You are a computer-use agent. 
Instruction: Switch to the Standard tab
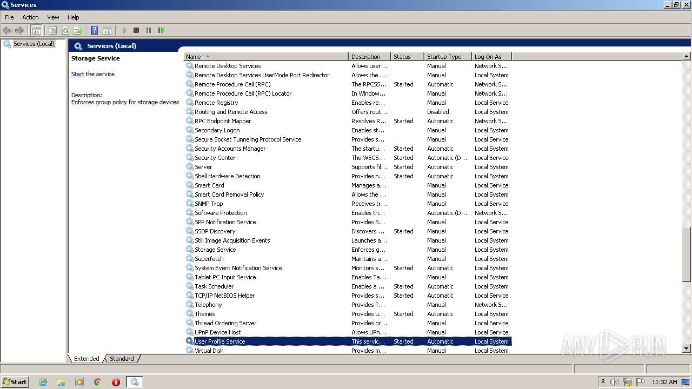click(x=122, y=359)
